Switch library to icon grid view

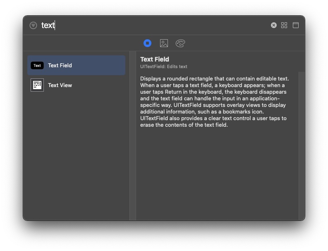click(x=284, y=25)
